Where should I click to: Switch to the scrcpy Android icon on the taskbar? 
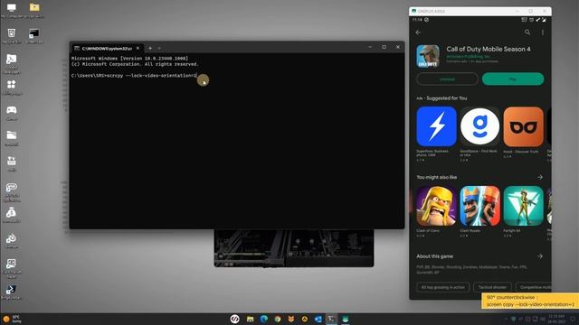click(345, 319)
